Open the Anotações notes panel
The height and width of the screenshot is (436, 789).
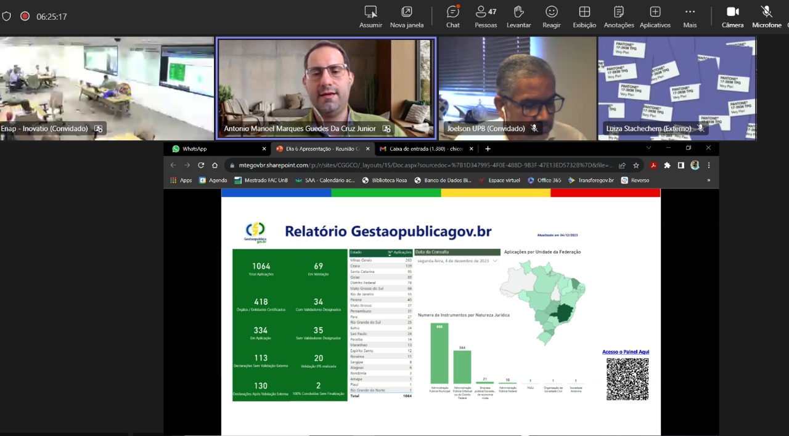point(618,16)
